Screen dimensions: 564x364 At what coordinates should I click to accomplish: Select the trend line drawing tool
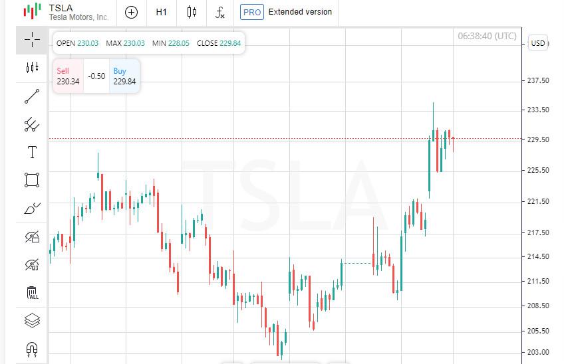tap(32, 96)
